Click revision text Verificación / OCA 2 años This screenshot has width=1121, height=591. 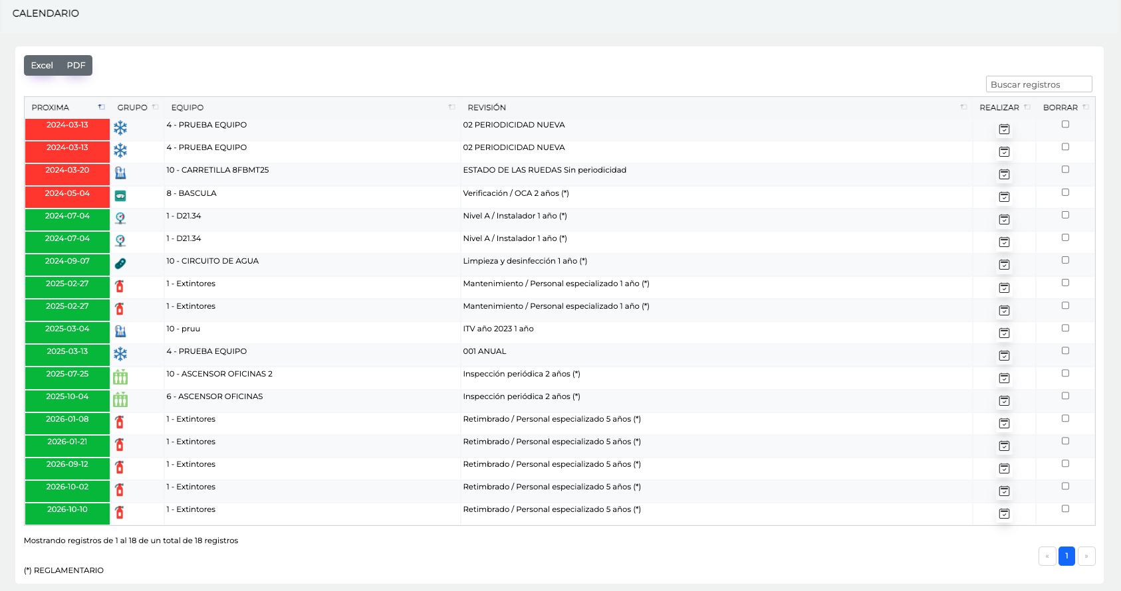tap(516, 193)
